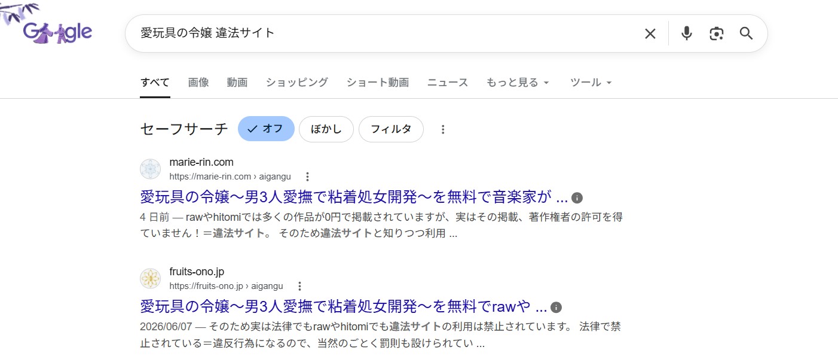Set SafeSearch to ぼかし
This screenshot has width=838, height=359.
pos(326,129)
